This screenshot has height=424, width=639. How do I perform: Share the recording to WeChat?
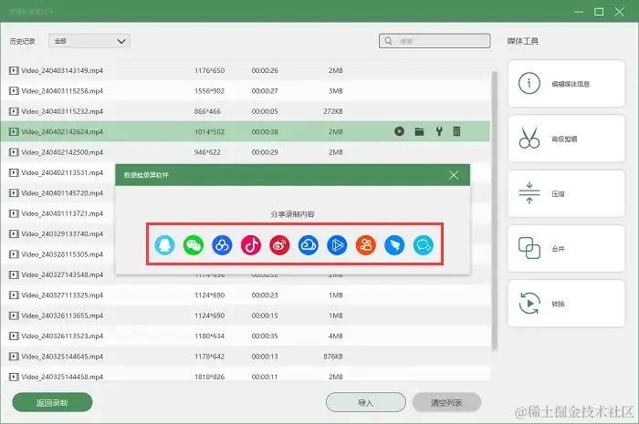[194, 245]
